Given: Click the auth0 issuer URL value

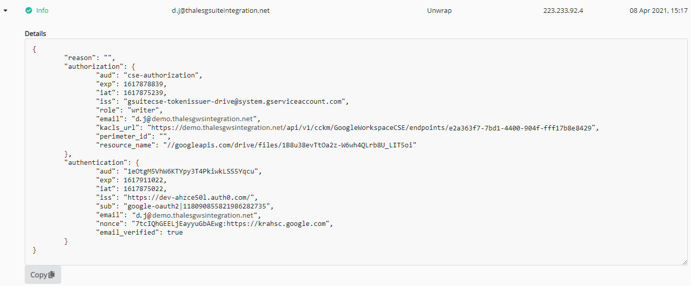Looking at the screenshot, I should 190,198.
